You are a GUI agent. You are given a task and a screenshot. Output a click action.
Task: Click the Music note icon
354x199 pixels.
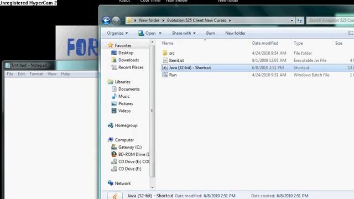pyautogui.click(x=114, y=96)
